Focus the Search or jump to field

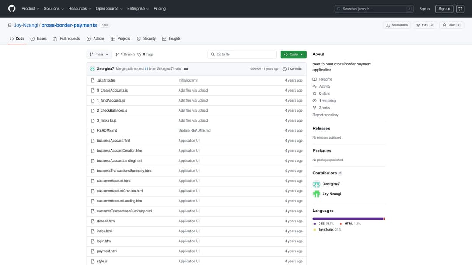tap(374, 9)
